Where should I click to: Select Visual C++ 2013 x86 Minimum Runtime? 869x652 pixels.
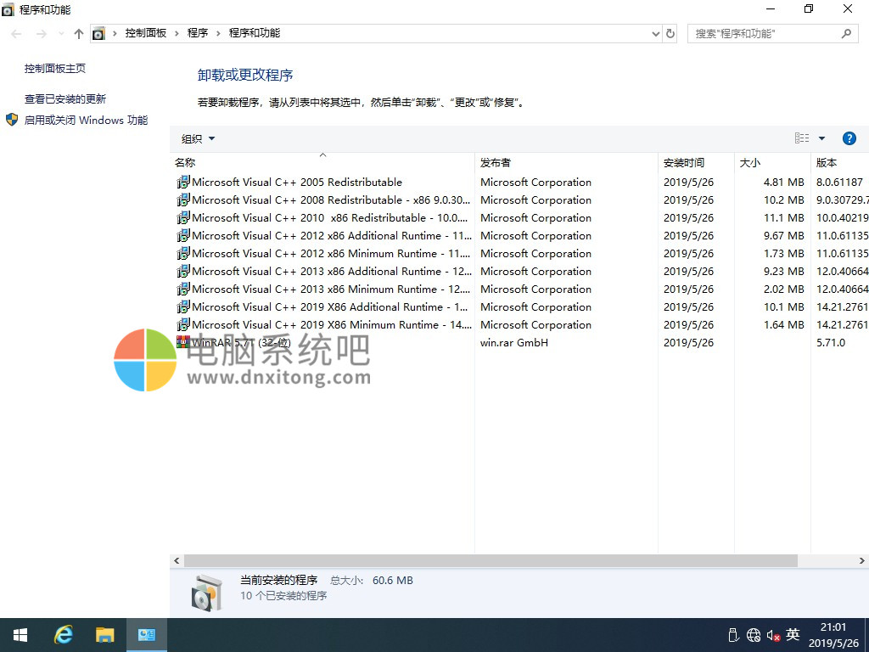click(x=331, y=289)
